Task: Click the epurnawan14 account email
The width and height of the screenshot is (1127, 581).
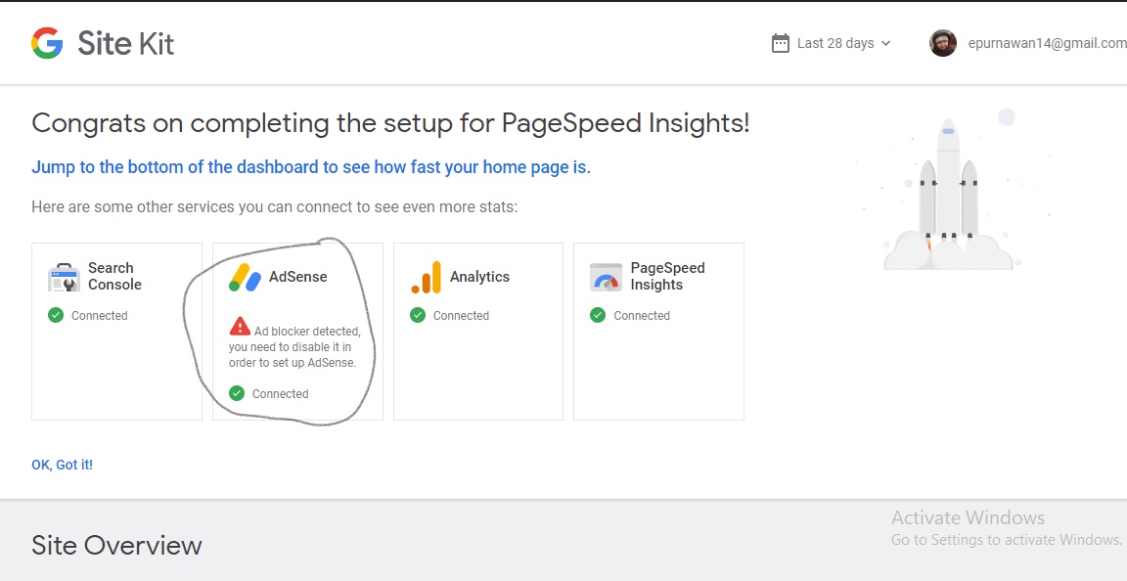Action: point(1047,43)
